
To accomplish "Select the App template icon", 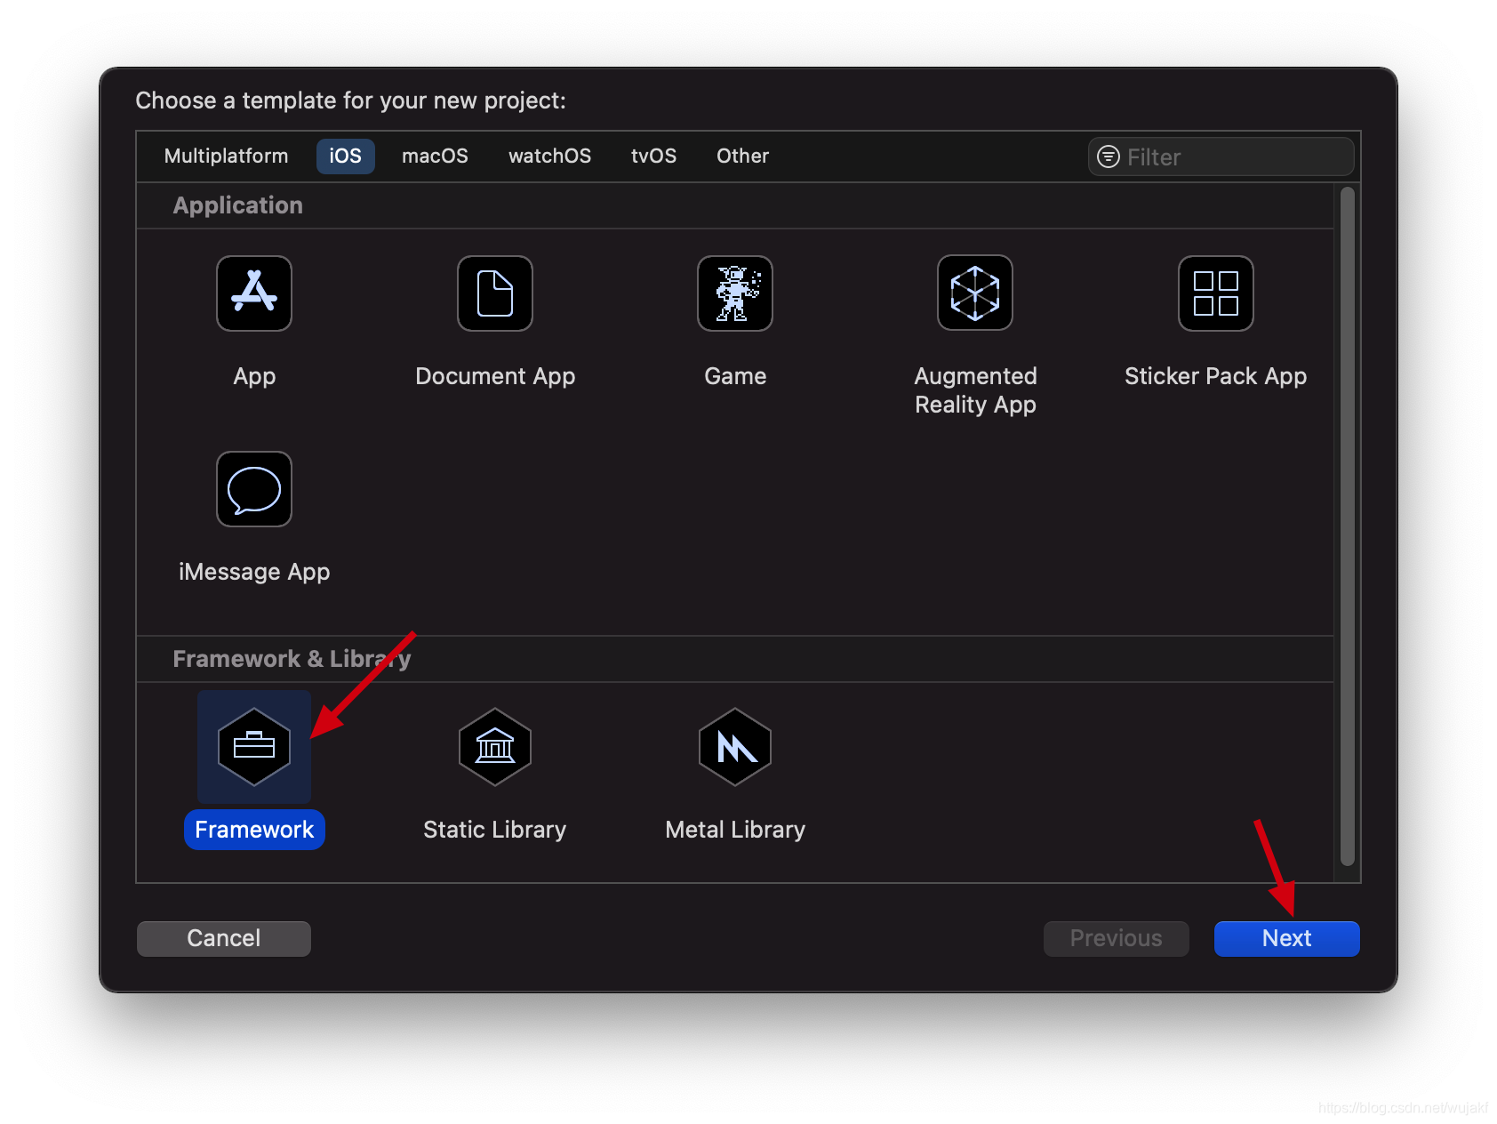I will [254, 293].
